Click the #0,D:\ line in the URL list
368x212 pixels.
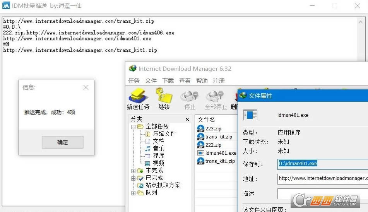pos(12,27)
